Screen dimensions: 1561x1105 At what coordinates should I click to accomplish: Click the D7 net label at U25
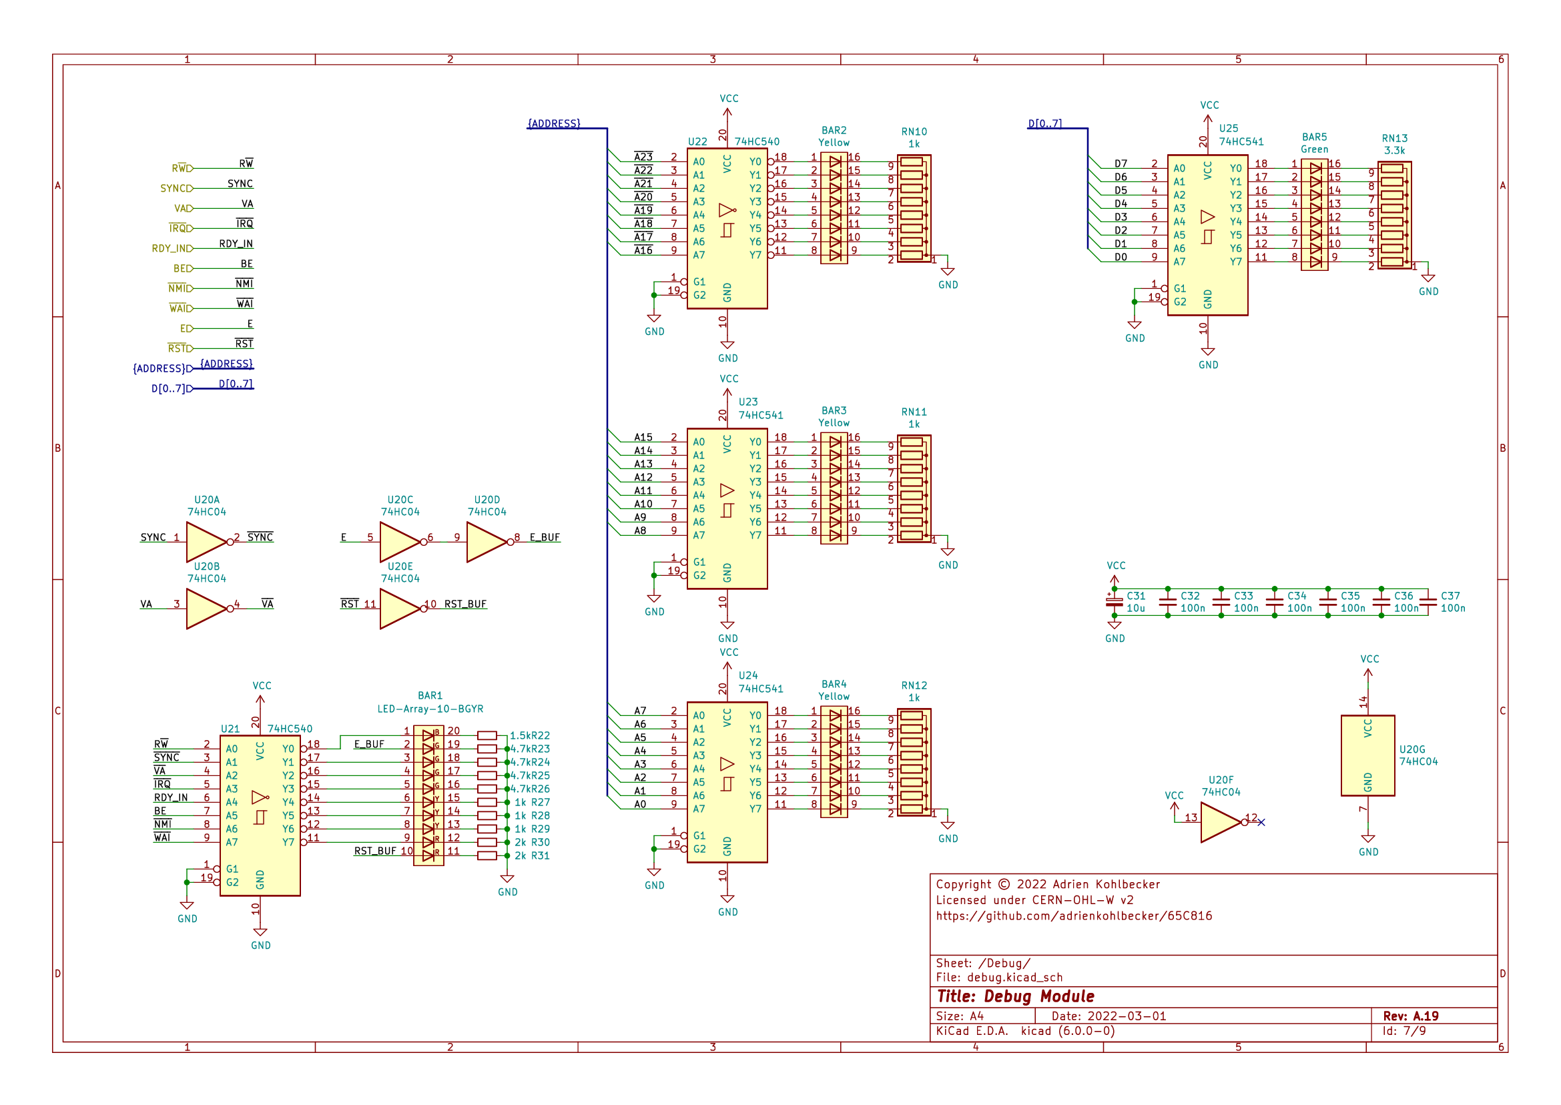click(1120, 163)
